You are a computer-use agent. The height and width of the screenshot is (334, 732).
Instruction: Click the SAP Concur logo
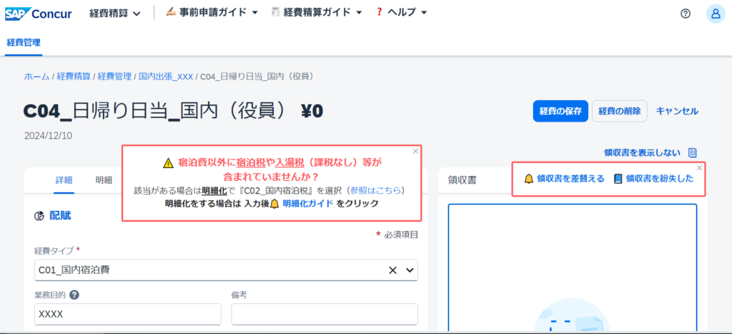[38, 13]
